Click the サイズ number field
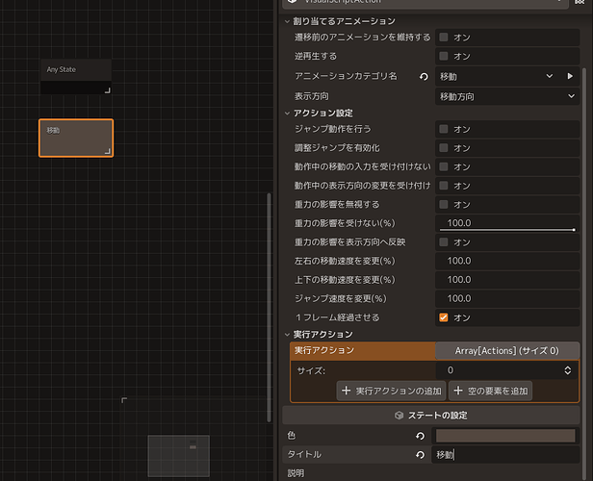Viewport: 593px width, 481px height. click(500, 370)
